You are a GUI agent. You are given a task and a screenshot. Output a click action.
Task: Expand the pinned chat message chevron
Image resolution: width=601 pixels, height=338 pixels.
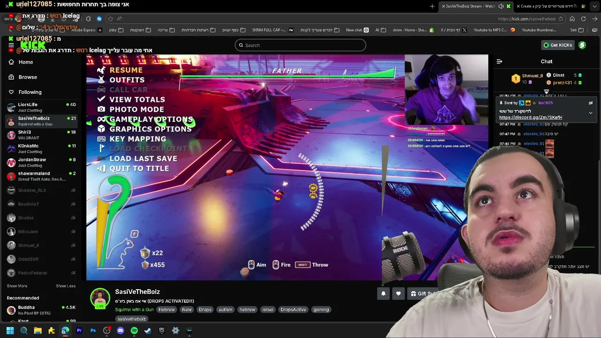pyautogui.click(x=591, y=113)
